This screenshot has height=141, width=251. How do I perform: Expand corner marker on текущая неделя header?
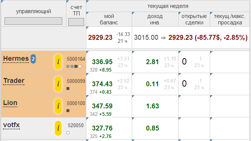pyautogui.click(x=87, y=1)
